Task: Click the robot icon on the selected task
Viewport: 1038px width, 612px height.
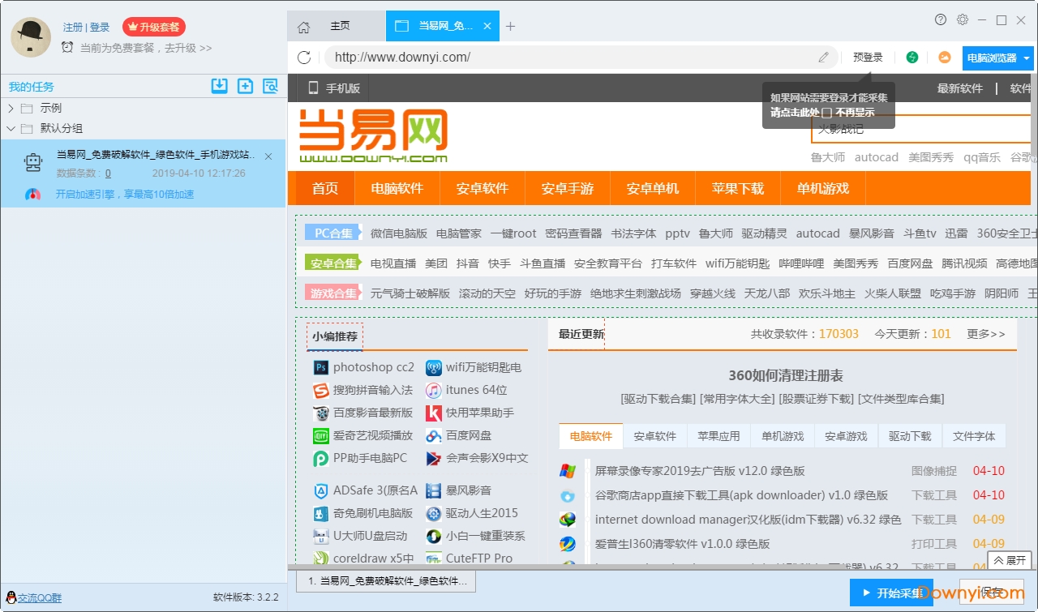Action: [x=33, y=162]
